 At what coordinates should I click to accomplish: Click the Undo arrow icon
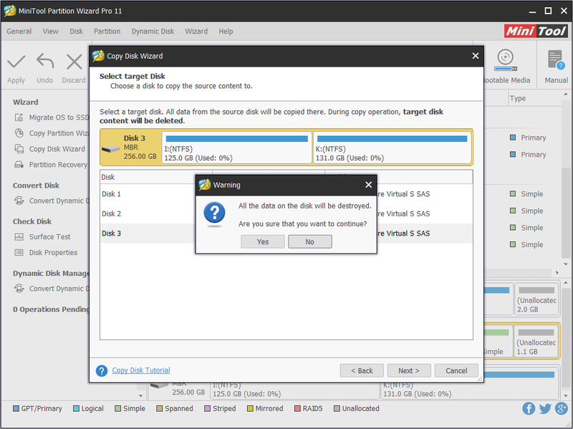click(x=45, y=62)
